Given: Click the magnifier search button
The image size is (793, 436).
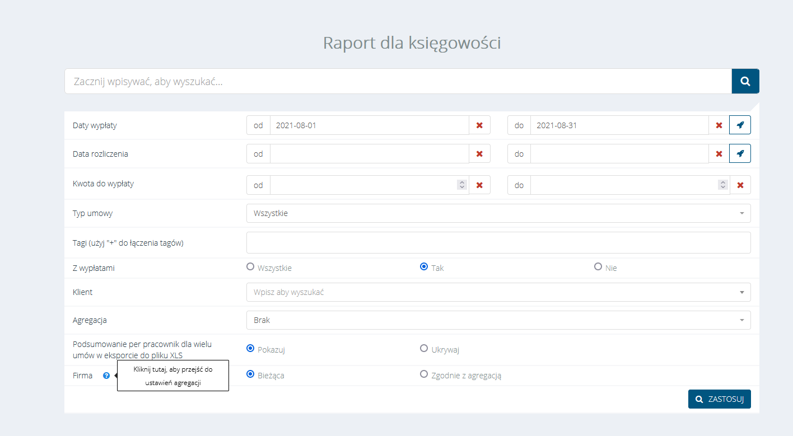Looking at the screenshot, I should pos(745,81).
